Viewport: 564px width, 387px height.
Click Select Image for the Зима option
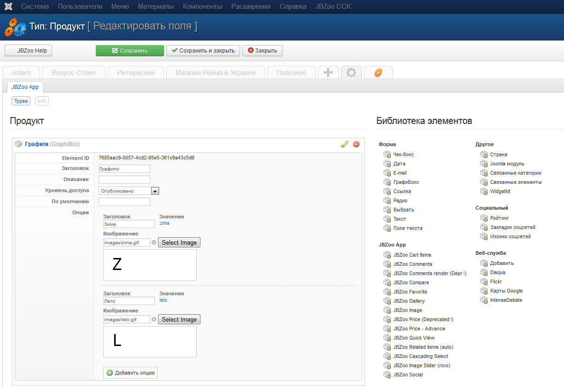coord(179,242)
